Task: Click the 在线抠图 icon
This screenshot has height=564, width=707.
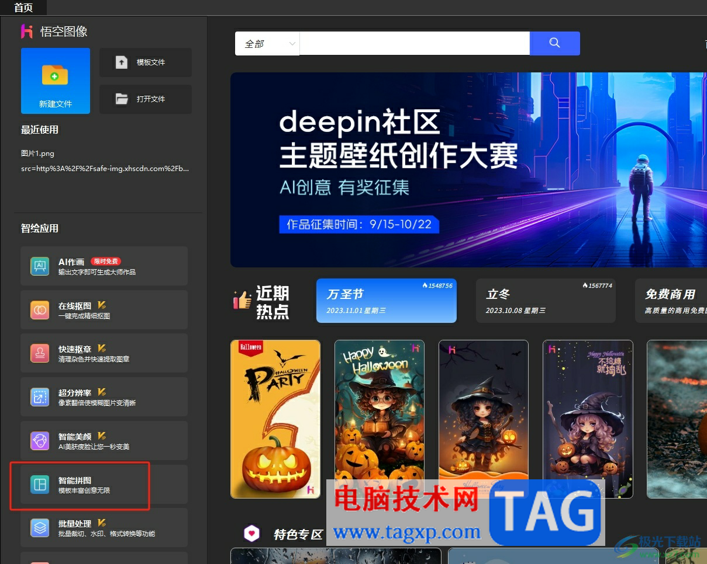Action: coord(40,310)
